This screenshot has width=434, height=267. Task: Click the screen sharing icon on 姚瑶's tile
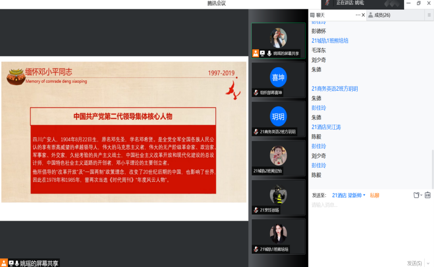[262, 53]
